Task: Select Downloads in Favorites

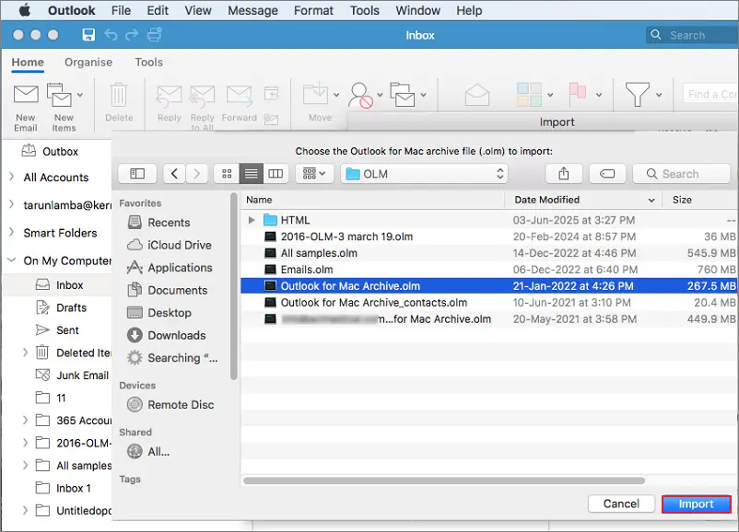Action: point(167,335)
